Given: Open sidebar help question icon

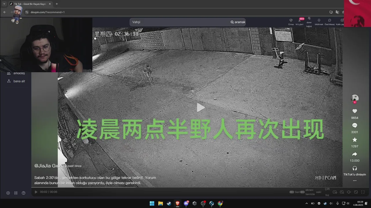Looking at the screenshot, I should (x=24, y=193).
